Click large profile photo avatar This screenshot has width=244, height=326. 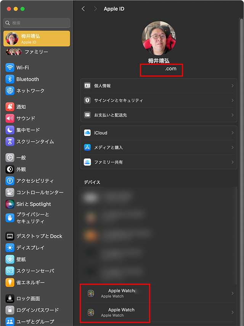159,38
